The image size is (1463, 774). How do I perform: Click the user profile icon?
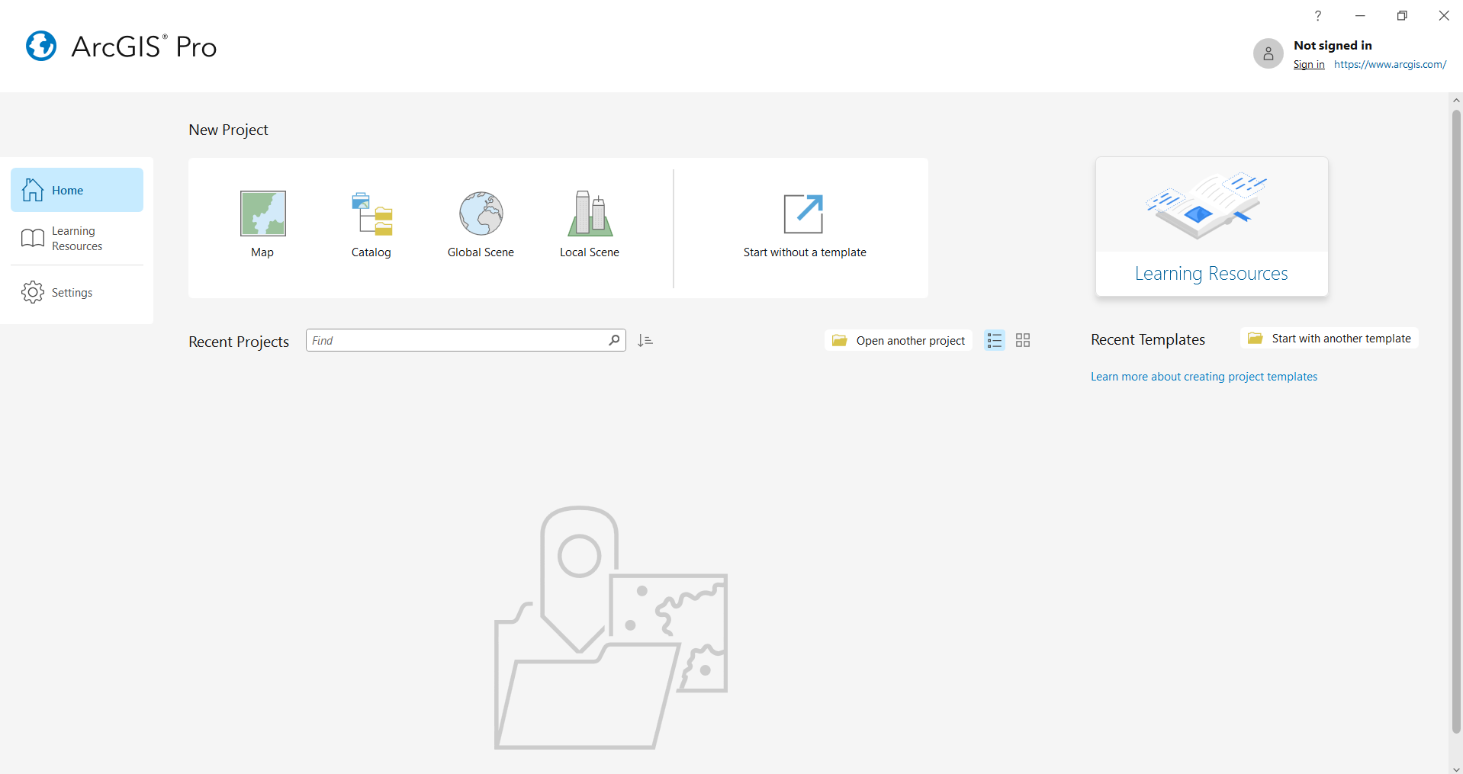click(1268, 53)
